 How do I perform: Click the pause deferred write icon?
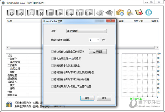coord(79,12)
